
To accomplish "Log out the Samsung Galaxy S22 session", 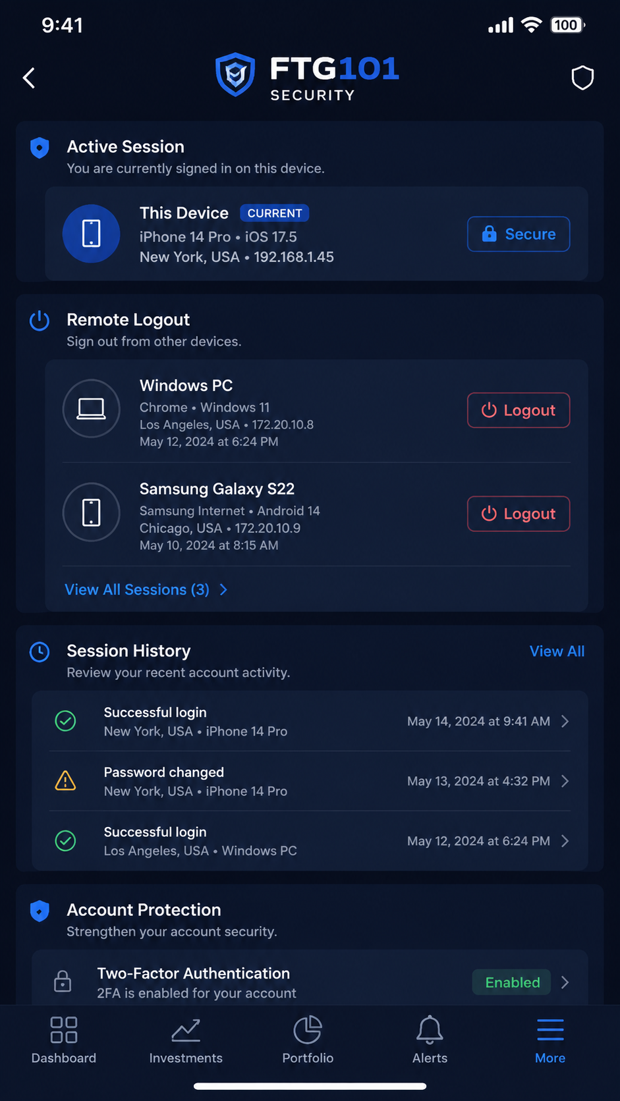I will [519, 514].
